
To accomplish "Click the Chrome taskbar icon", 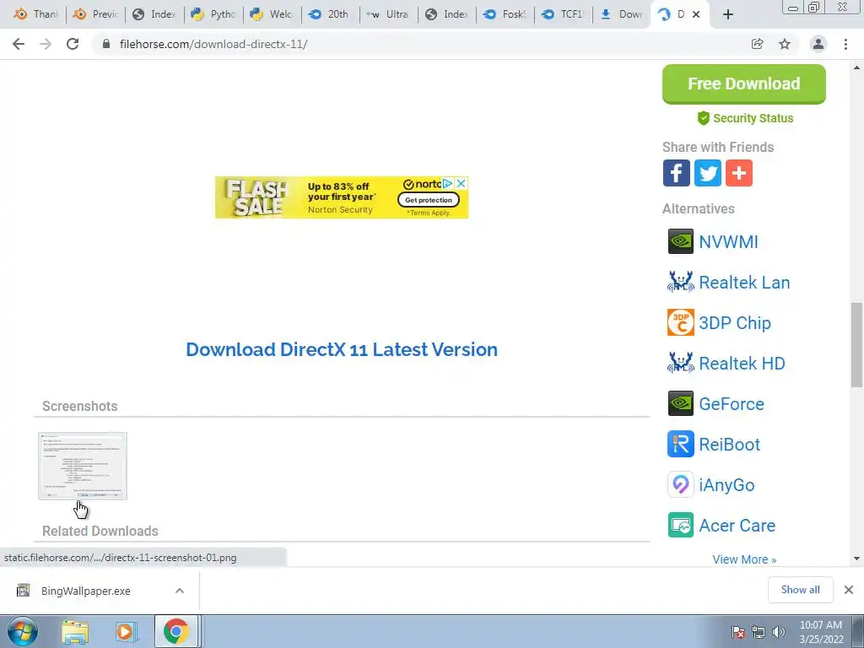I will [x=175, y=631].
